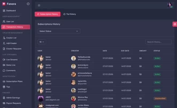Switch to Tip History tab
The height and width of the screenshot is (108, 177).
pos(70,14)
